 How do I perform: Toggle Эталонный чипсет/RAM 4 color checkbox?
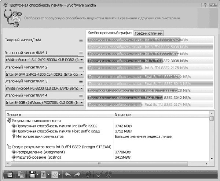tap(81, 96)
